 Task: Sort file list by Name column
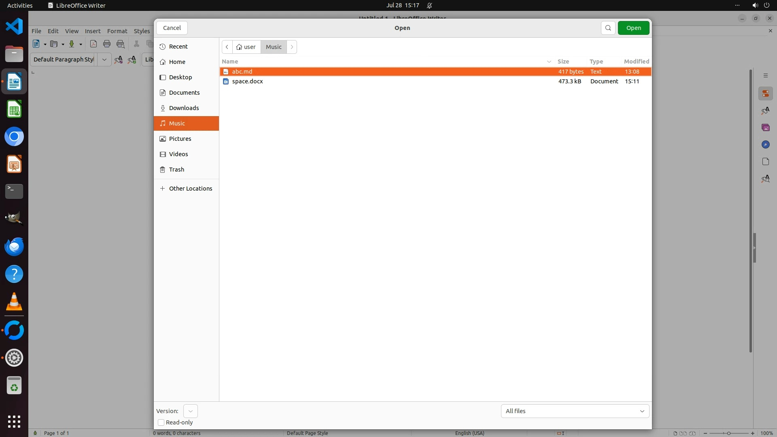point(230,62)
